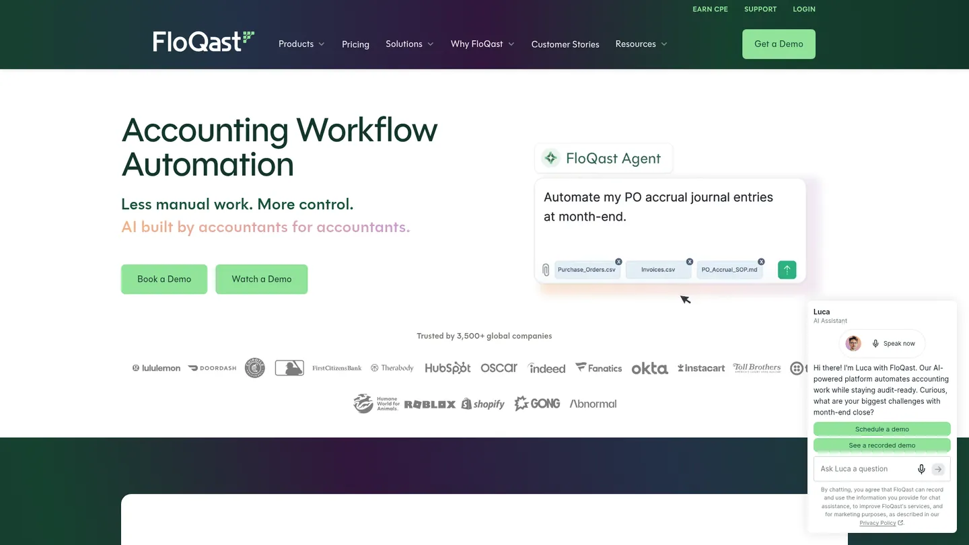Expand the Resources dropdown menu

[641, 44]
